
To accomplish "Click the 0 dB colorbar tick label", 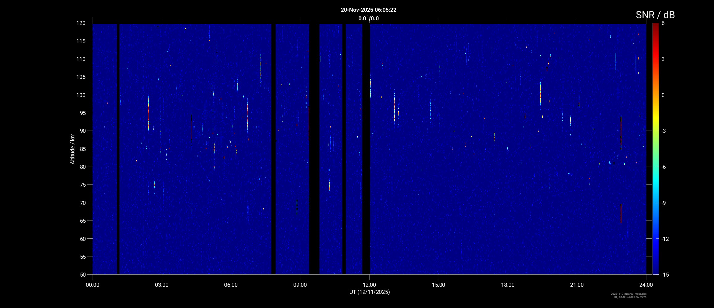I will pos(663,95).
